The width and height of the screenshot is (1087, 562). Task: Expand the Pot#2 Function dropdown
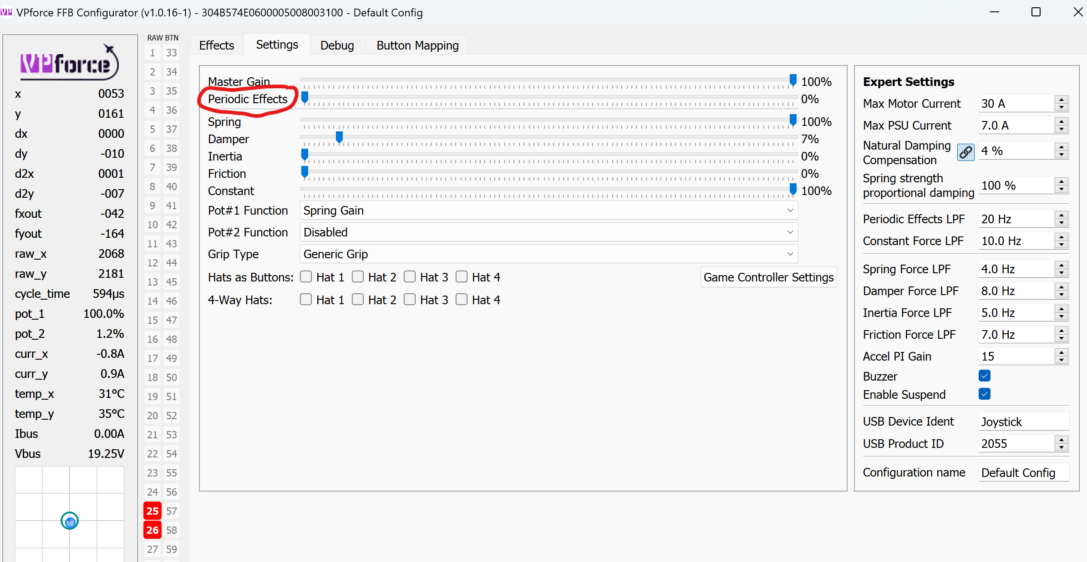(x=549, y=232)
